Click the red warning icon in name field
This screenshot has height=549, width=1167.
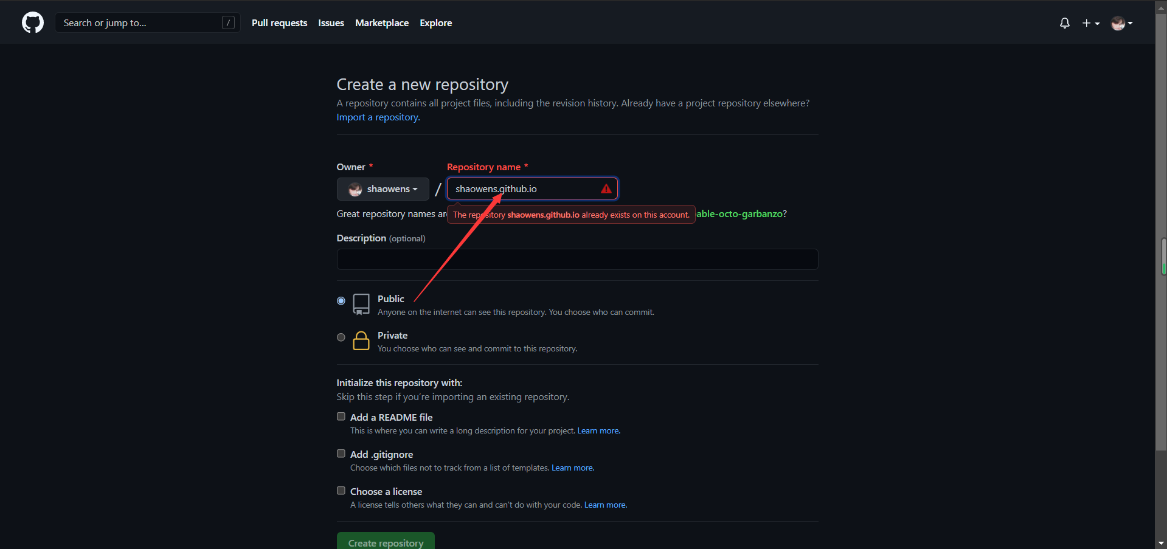606,189
